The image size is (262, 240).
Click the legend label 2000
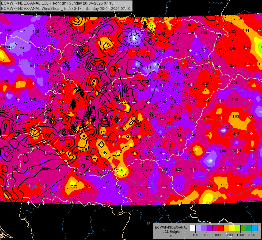252,235
